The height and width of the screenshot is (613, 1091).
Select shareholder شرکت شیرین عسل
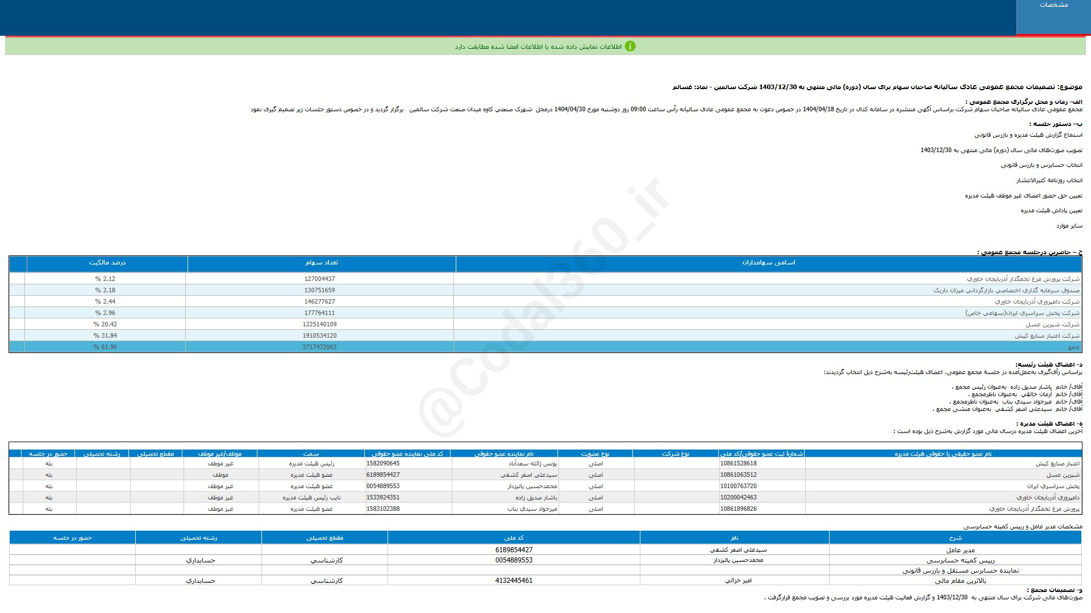coord(1052,325)
